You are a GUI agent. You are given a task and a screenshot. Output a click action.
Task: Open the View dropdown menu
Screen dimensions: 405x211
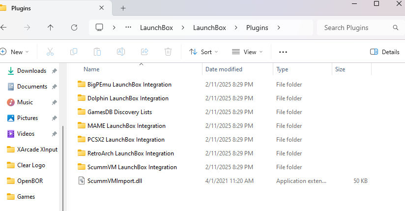pos(247,52)
